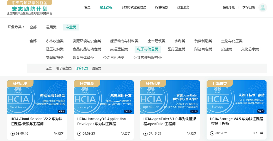Open the 使用手册 link
273x141 pixels.
pos(229,8)
